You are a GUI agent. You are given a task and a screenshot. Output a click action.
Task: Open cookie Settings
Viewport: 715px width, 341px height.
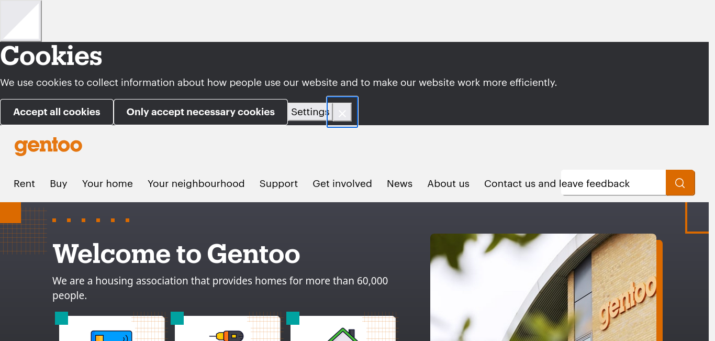pyautogui.click(x=310, y=112)
